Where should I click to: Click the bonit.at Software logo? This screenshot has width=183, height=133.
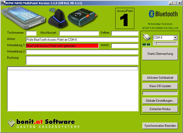[44, 123]
